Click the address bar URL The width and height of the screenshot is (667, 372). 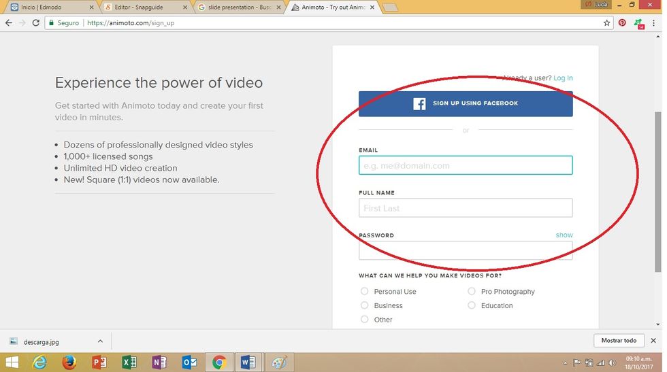(131, 23)
